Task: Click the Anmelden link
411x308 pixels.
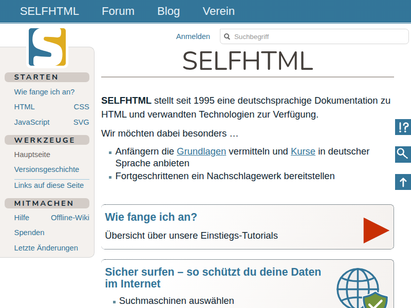Action: click(x=193, y=36)
